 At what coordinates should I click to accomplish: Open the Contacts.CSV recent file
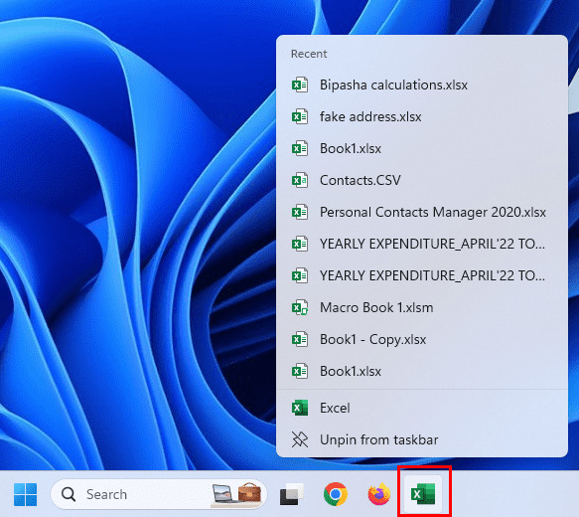422,180
